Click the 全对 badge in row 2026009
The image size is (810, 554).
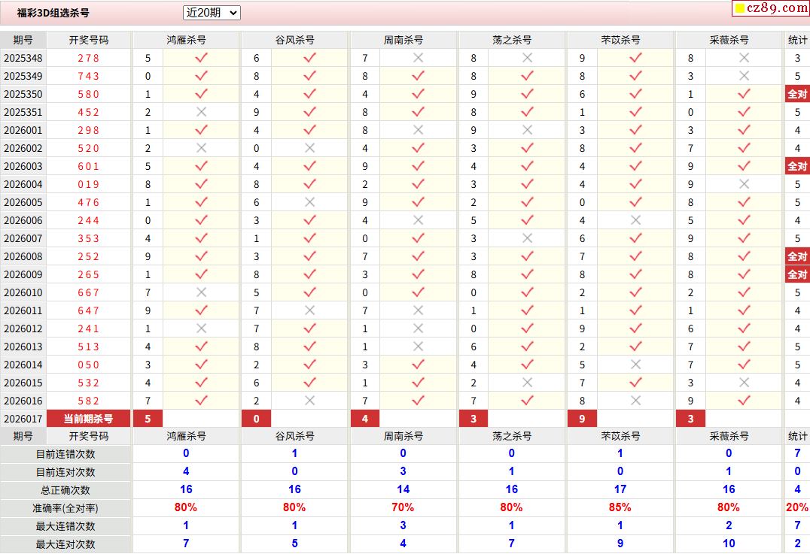[796, 274]
